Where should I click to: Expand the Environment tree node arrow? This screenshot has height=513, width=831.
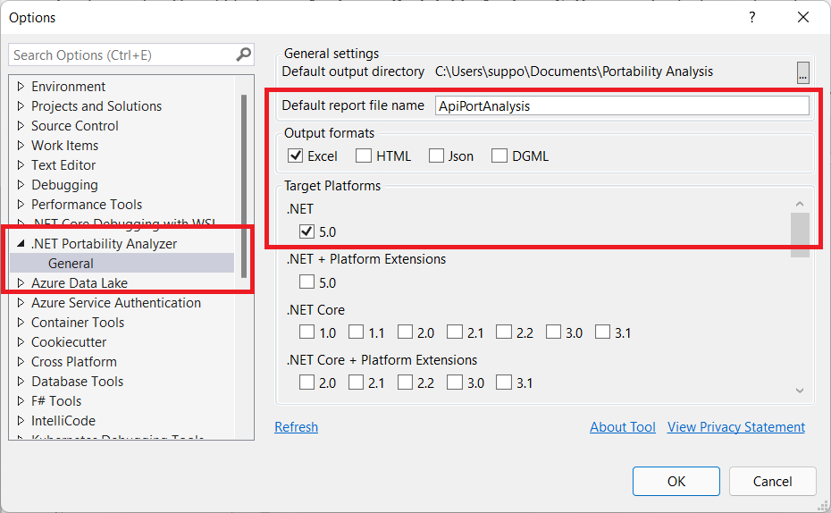21,86
